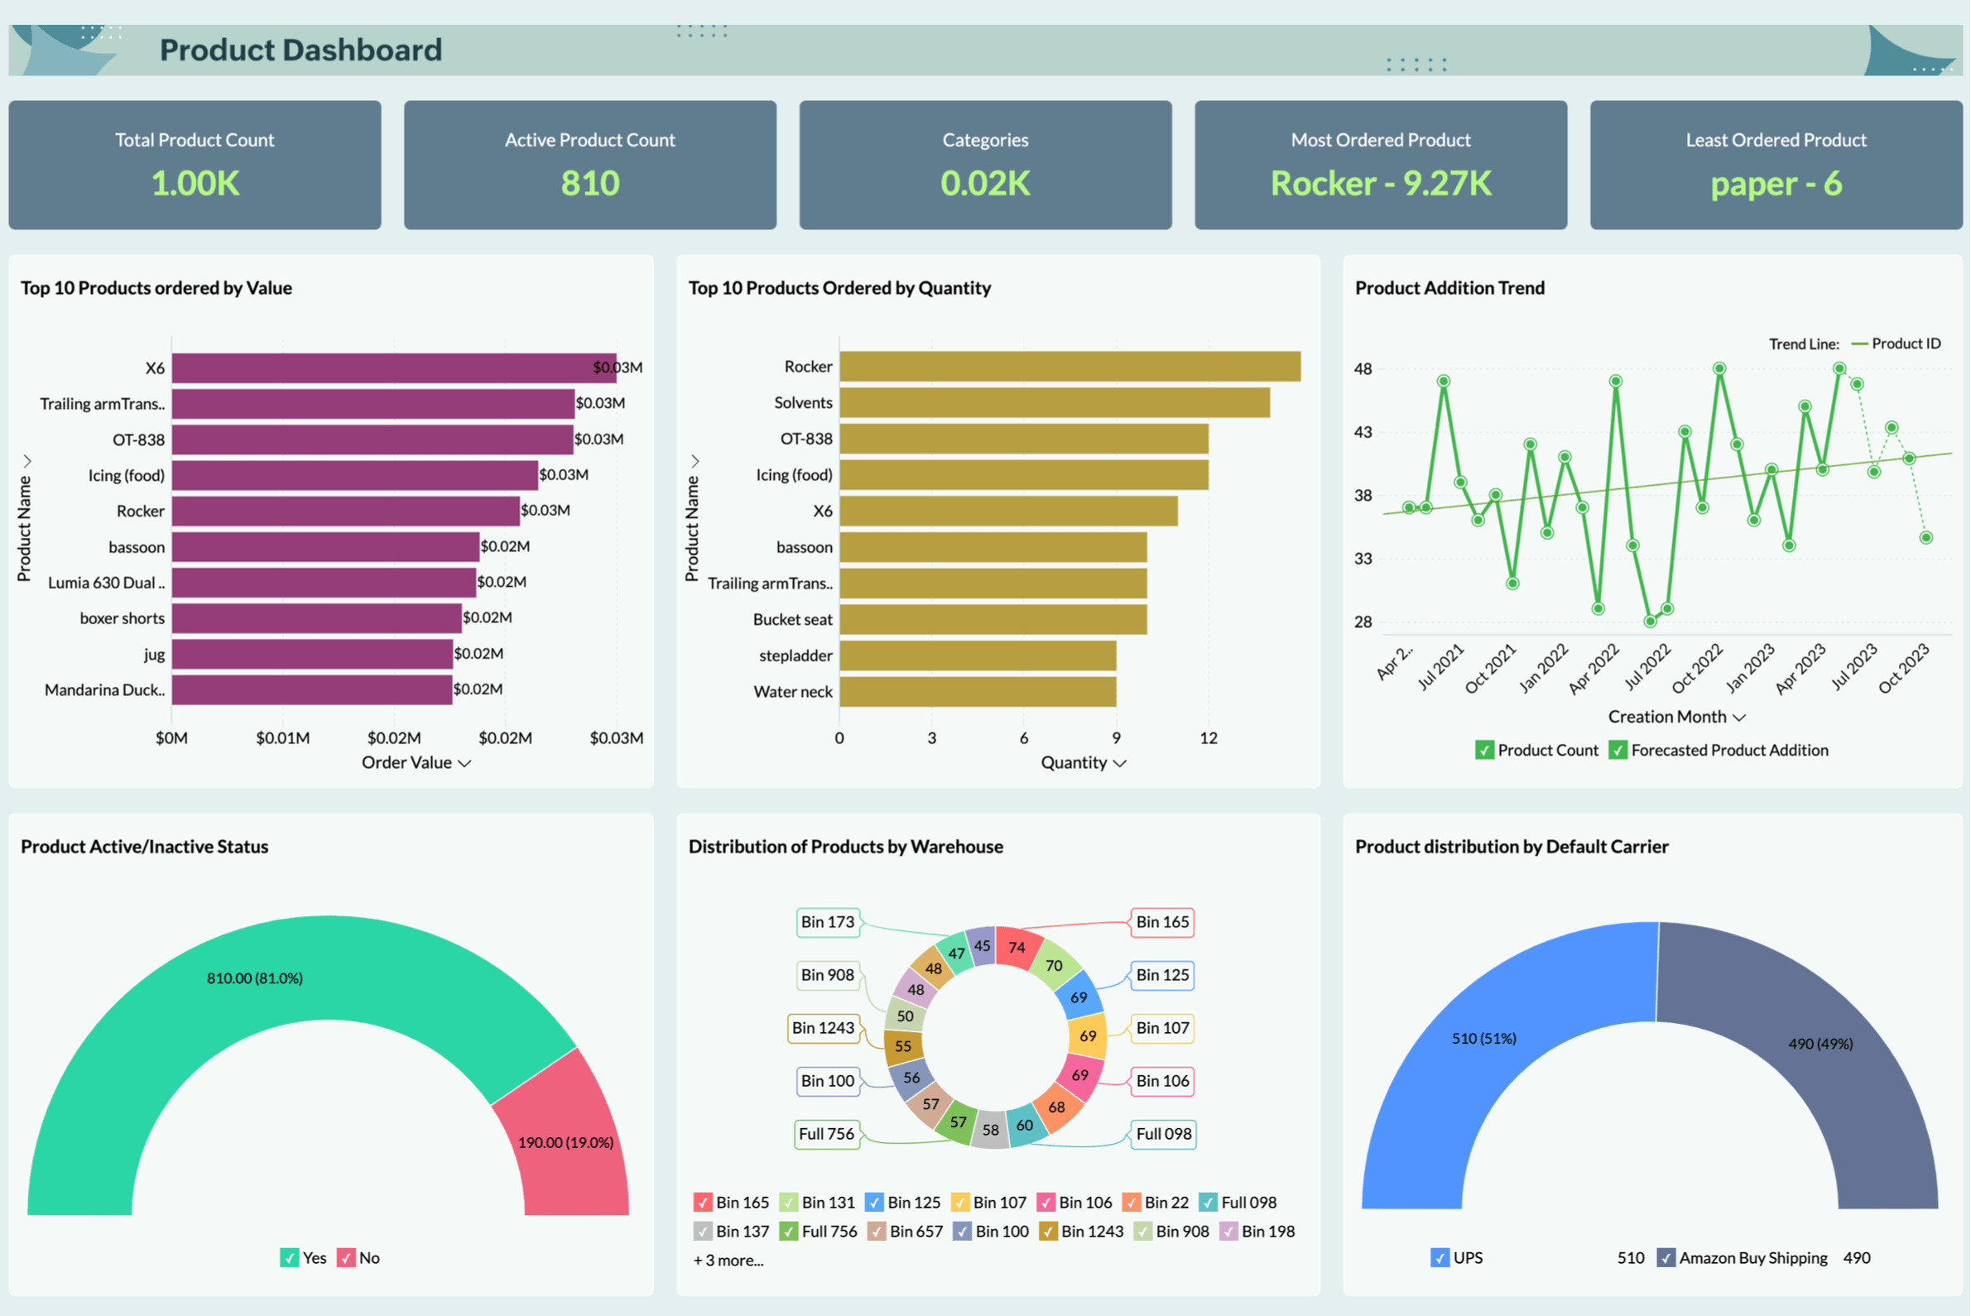Click the Product ID trend line legend
The image size is (1971, 1316).
1896,343
